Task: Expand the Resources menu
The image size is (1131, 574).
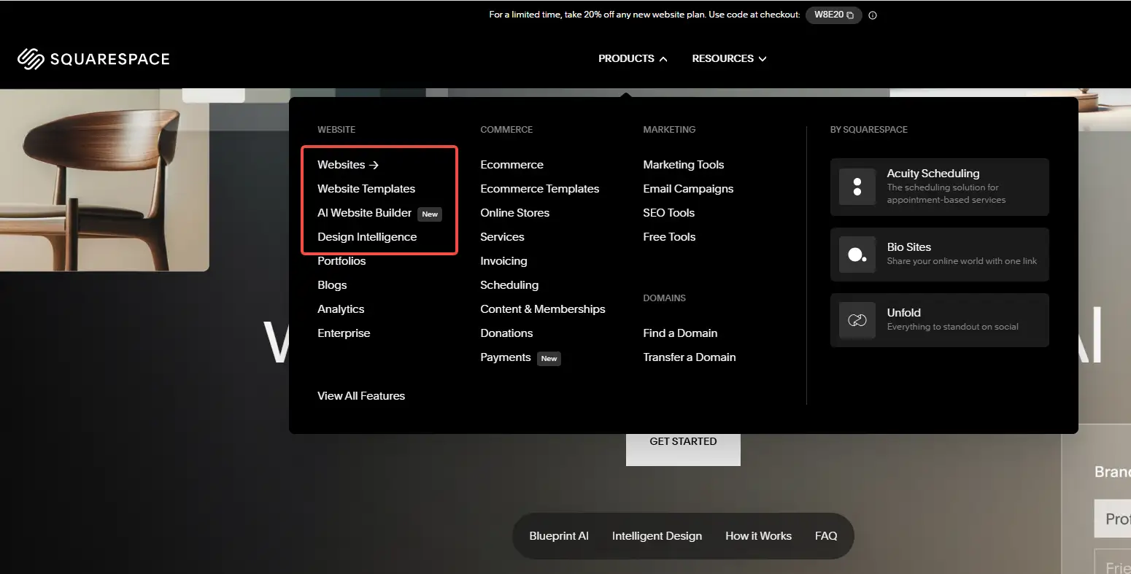Action: coord(729,58)
